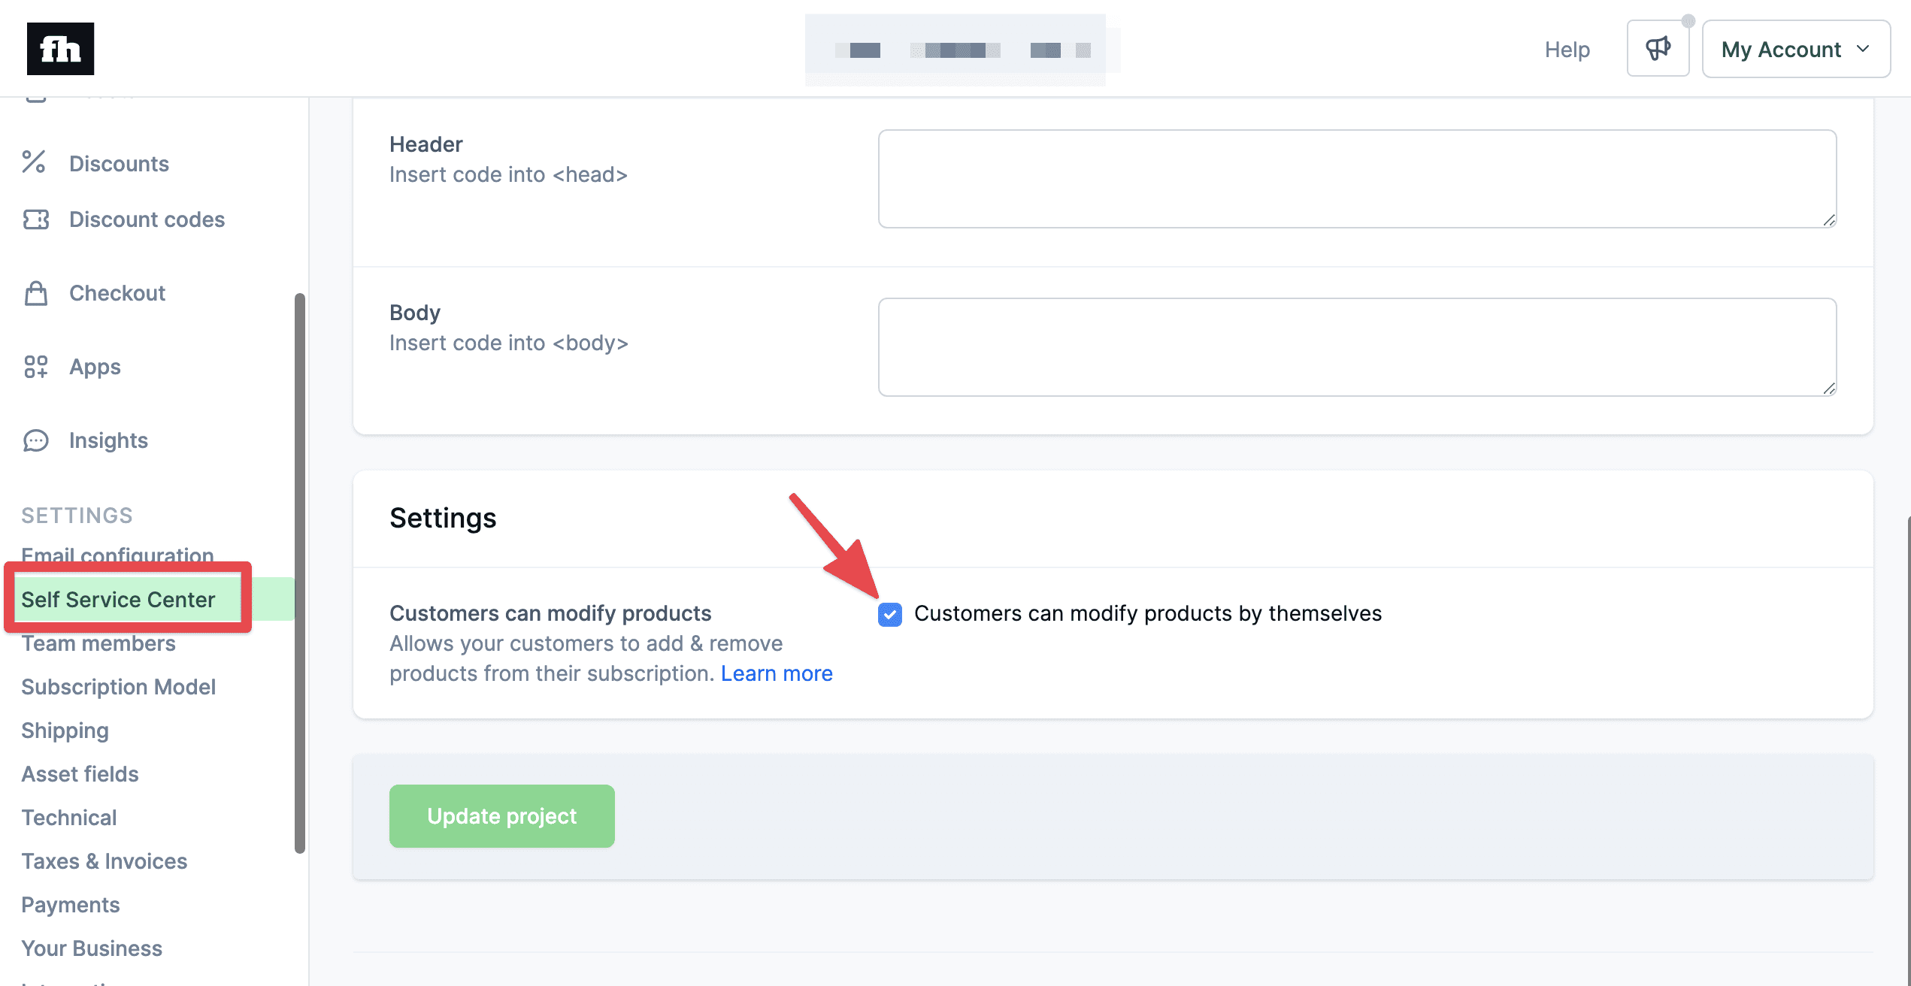
Task: Go to Team members settings
Action: pyautogui.click(x=98, y=644)
